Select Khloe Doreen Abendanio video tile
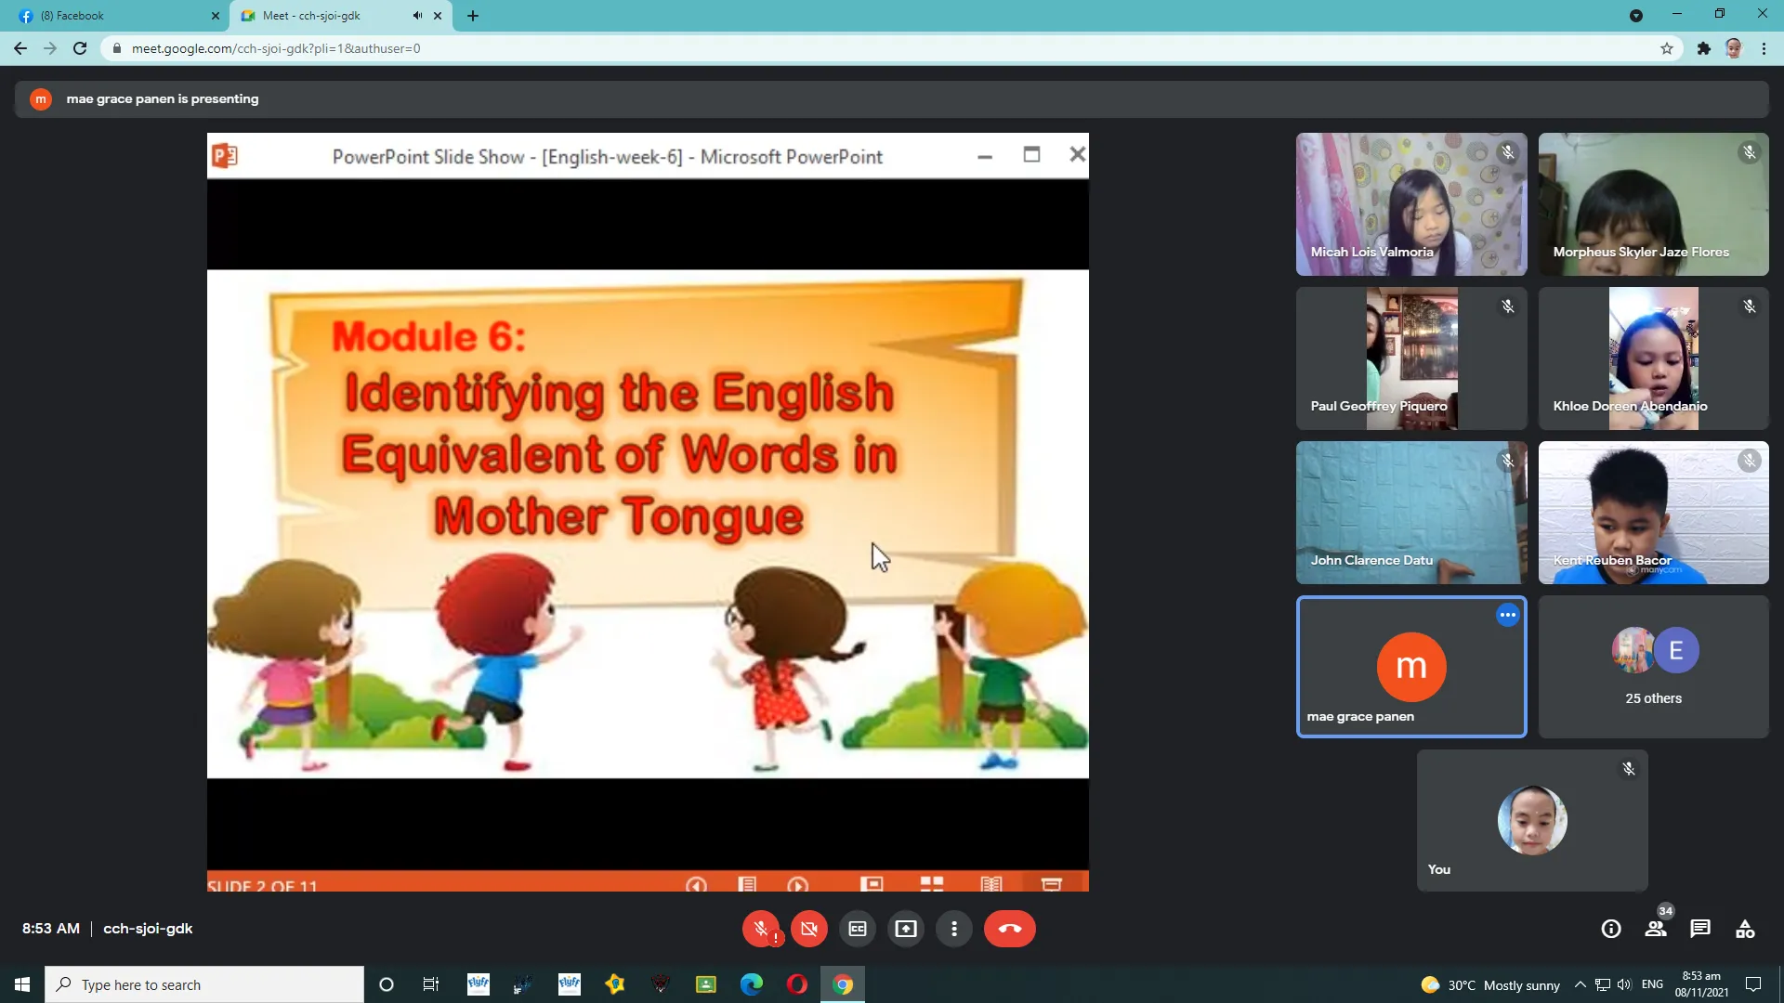The width and height of the screenshot is (1784, 1003). 1653,358
